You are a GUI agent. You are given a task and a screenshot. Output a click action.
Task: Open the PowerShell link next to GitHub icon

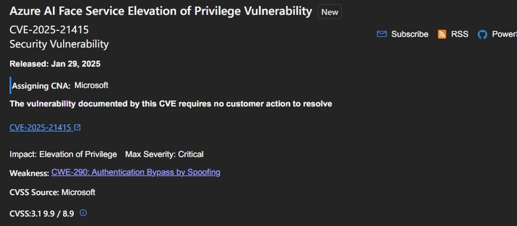(505, 34)
